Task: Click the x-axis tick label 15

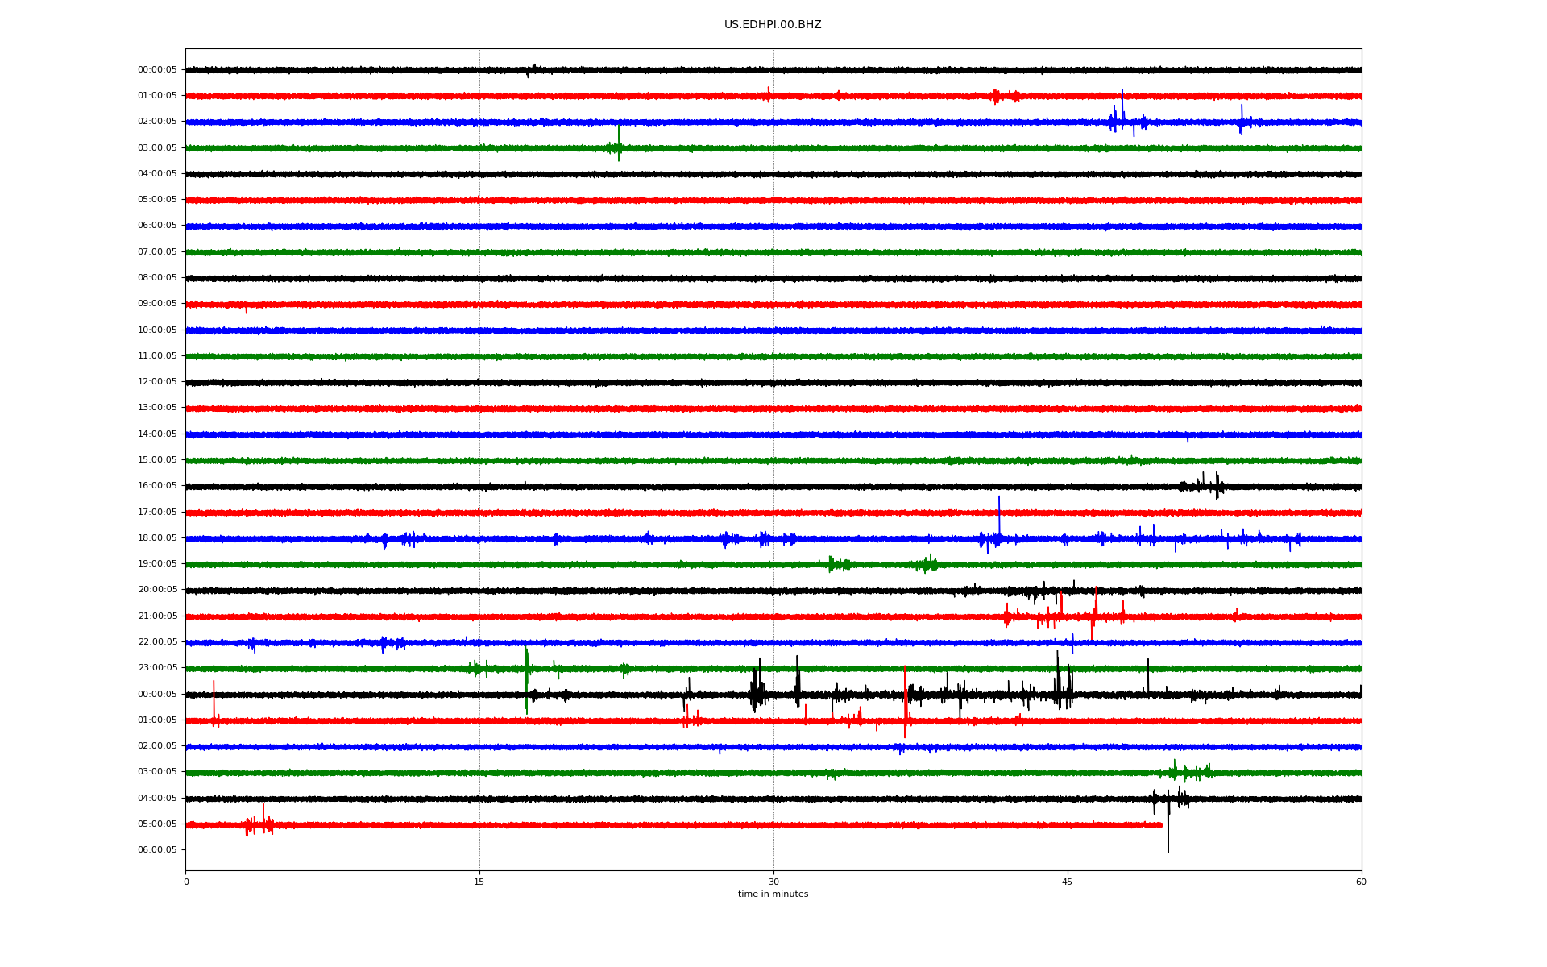Action: [479, 882]
